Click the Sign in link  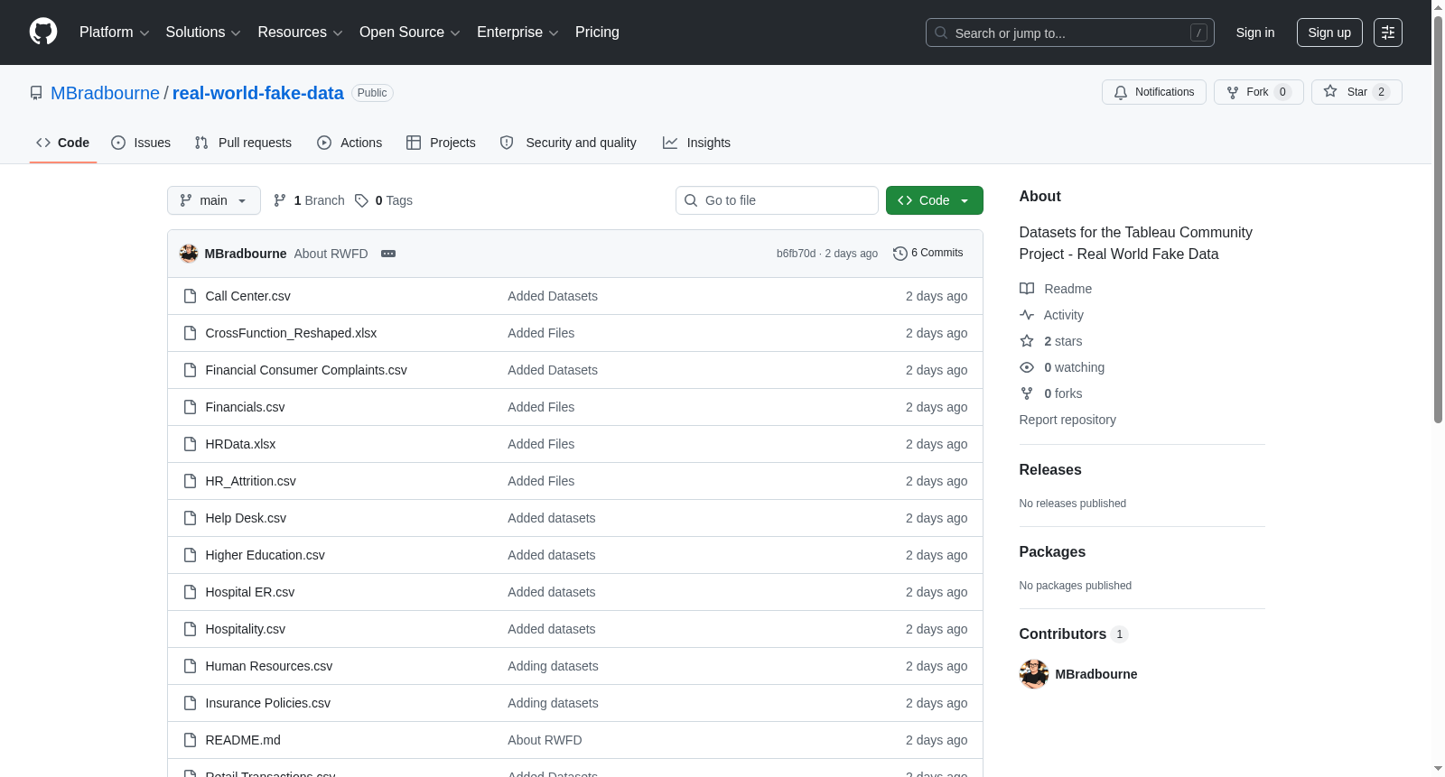pos(1255,32)
